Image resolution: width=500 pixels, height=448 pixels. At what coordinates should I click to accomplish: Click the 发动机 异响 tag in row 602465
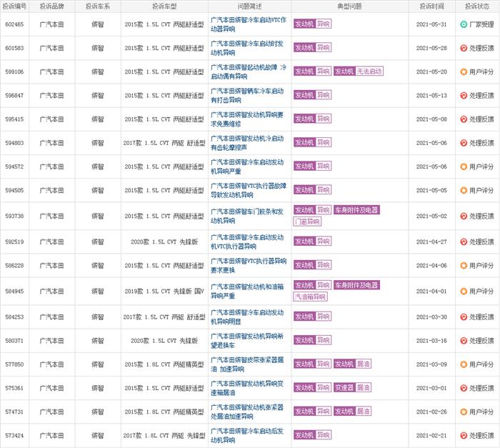(313, 24)
